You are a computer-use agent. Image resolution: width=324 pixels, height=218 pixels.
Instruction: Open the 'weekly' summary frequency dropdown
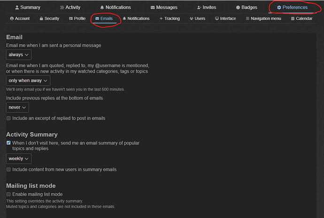point(19,159)
